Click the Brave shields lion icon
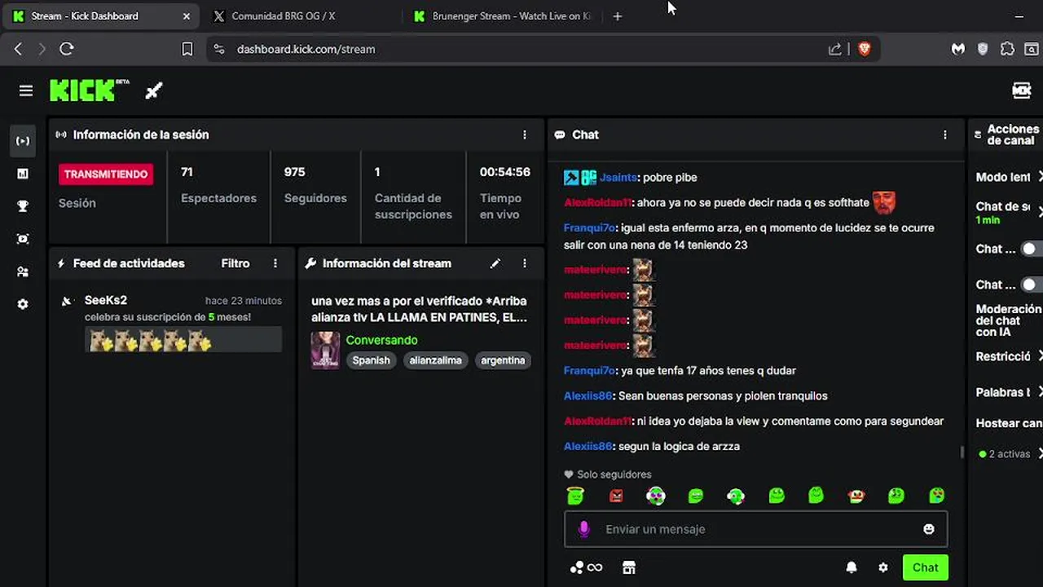The height and width of the screenshot is (587, 1043). (865, 49)
